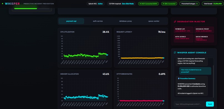Click the Splunk HEC: Active status pill
224x109 pixels.
click(x=96, y=4)
